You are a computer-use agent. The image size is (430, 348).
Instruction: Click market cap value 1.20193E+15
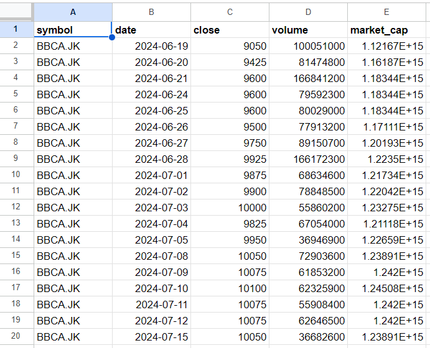pos(386,143)
